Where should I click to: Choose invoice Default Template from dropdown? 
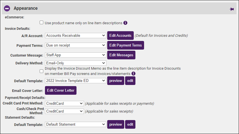[x=75, y=81]
